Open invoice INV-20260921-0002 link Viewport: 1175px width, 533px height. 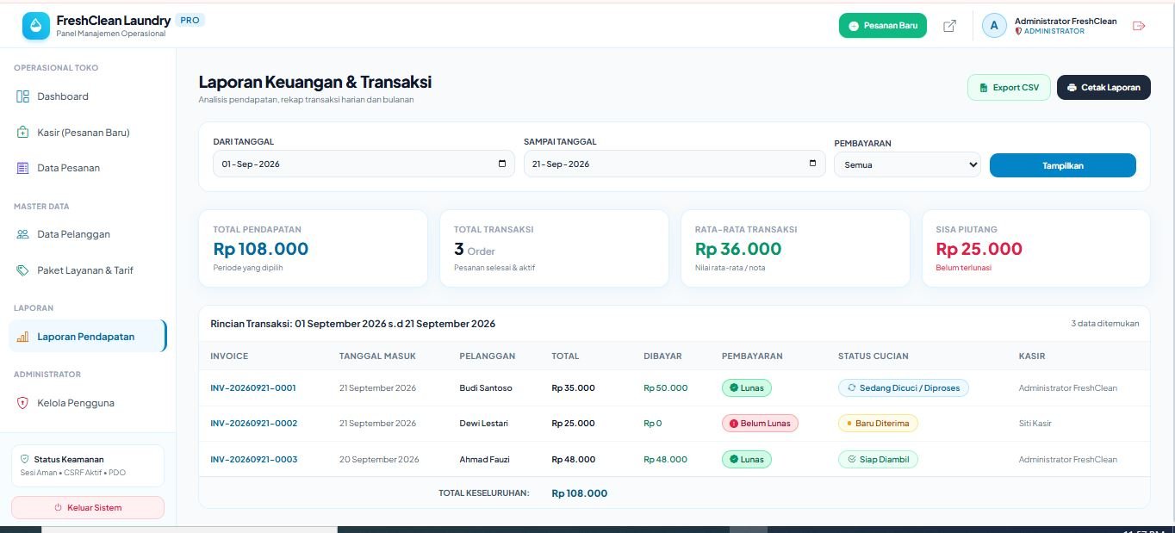[253, 424]
